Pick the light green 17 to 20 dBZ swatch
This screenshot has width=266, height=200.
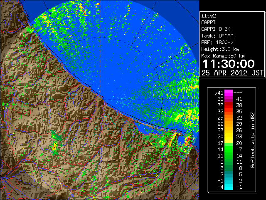tap(229, 143)
